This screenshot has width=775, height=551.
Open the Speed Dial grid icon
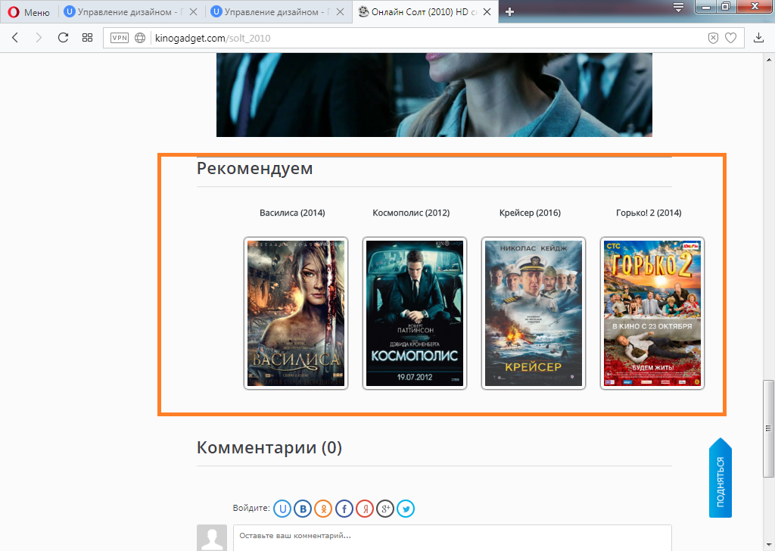pos(88,38)
